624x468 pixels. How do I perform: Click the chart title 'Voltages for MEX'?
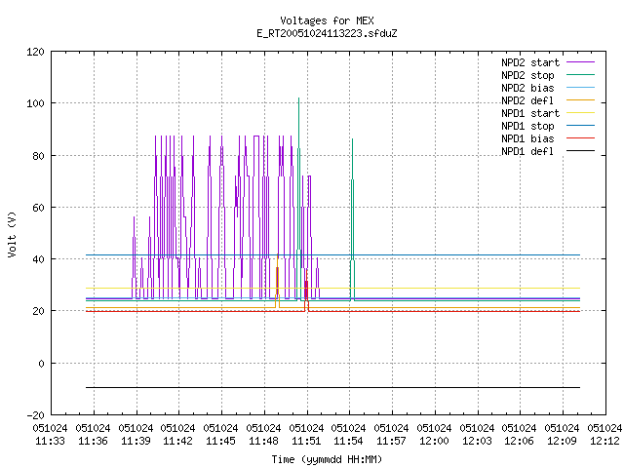(x=327, y=20)
